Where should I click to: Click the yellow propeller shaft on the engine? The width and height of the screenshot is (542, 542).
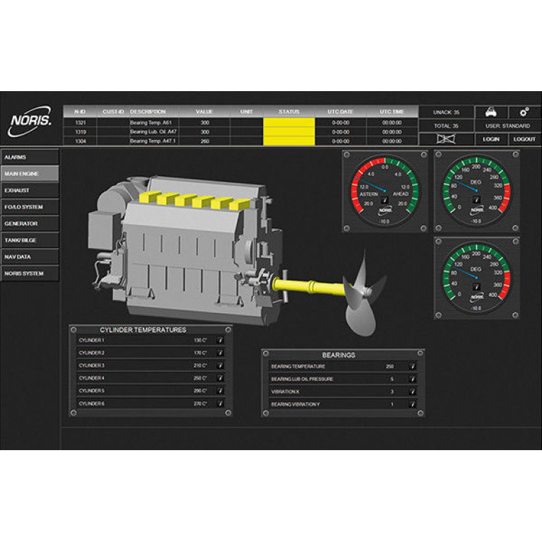click(x=312, y=287)
